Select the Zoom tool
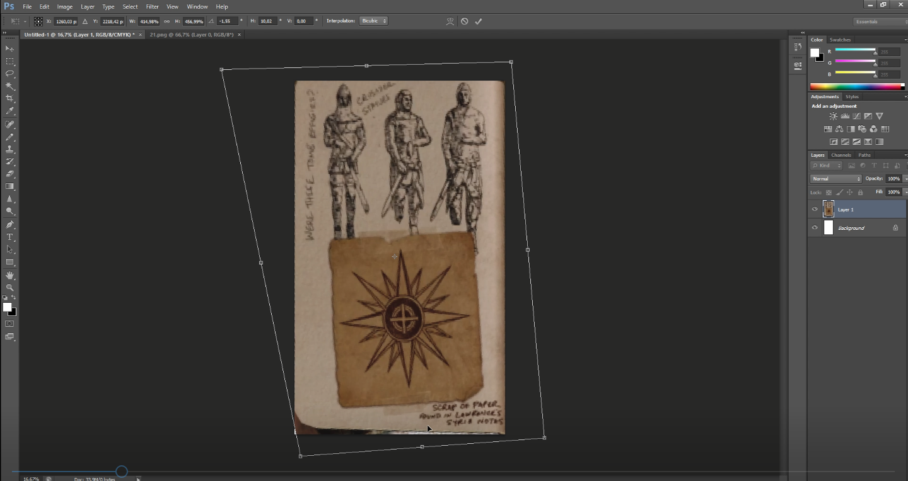The image size is (908, 481). [x=9, y=288]
